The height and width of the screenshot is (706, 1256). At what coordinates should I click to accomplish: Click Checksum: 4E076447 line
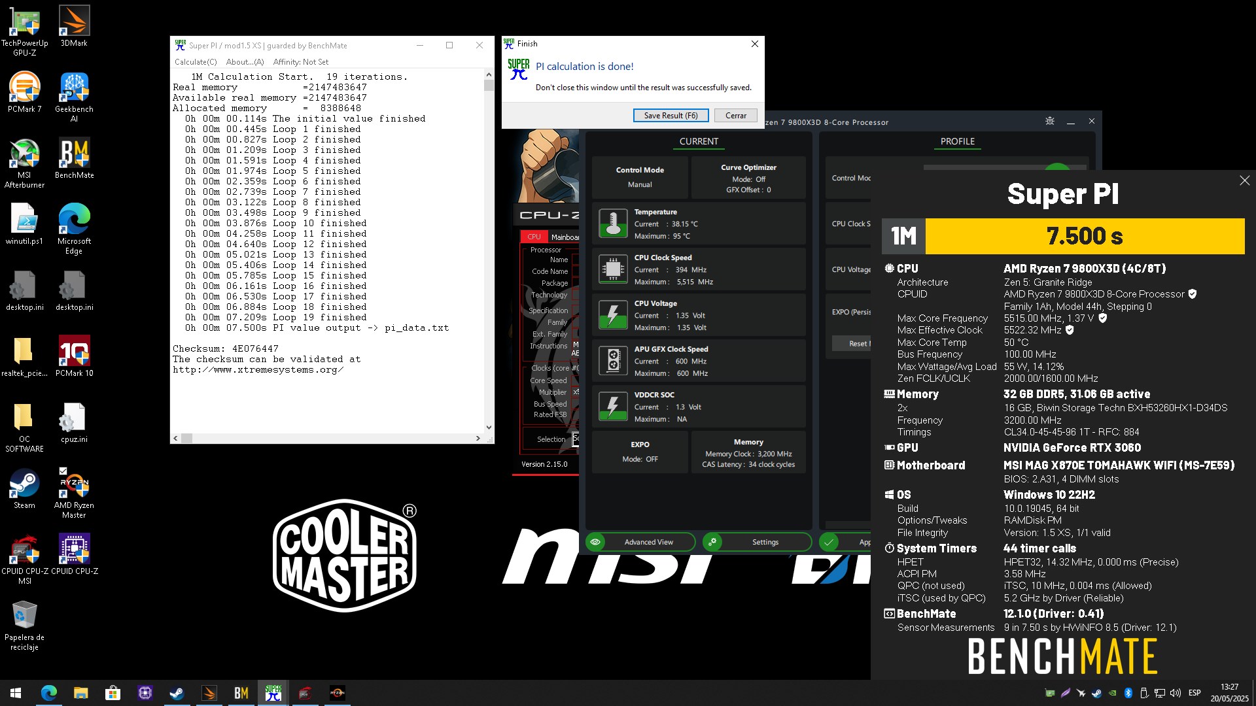pyautogui.click(x=226, y=349)
